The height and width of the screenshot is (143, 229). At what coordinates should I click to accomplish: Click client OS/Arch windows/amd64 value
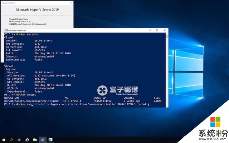pyautogui.click(x=44, y=56)
